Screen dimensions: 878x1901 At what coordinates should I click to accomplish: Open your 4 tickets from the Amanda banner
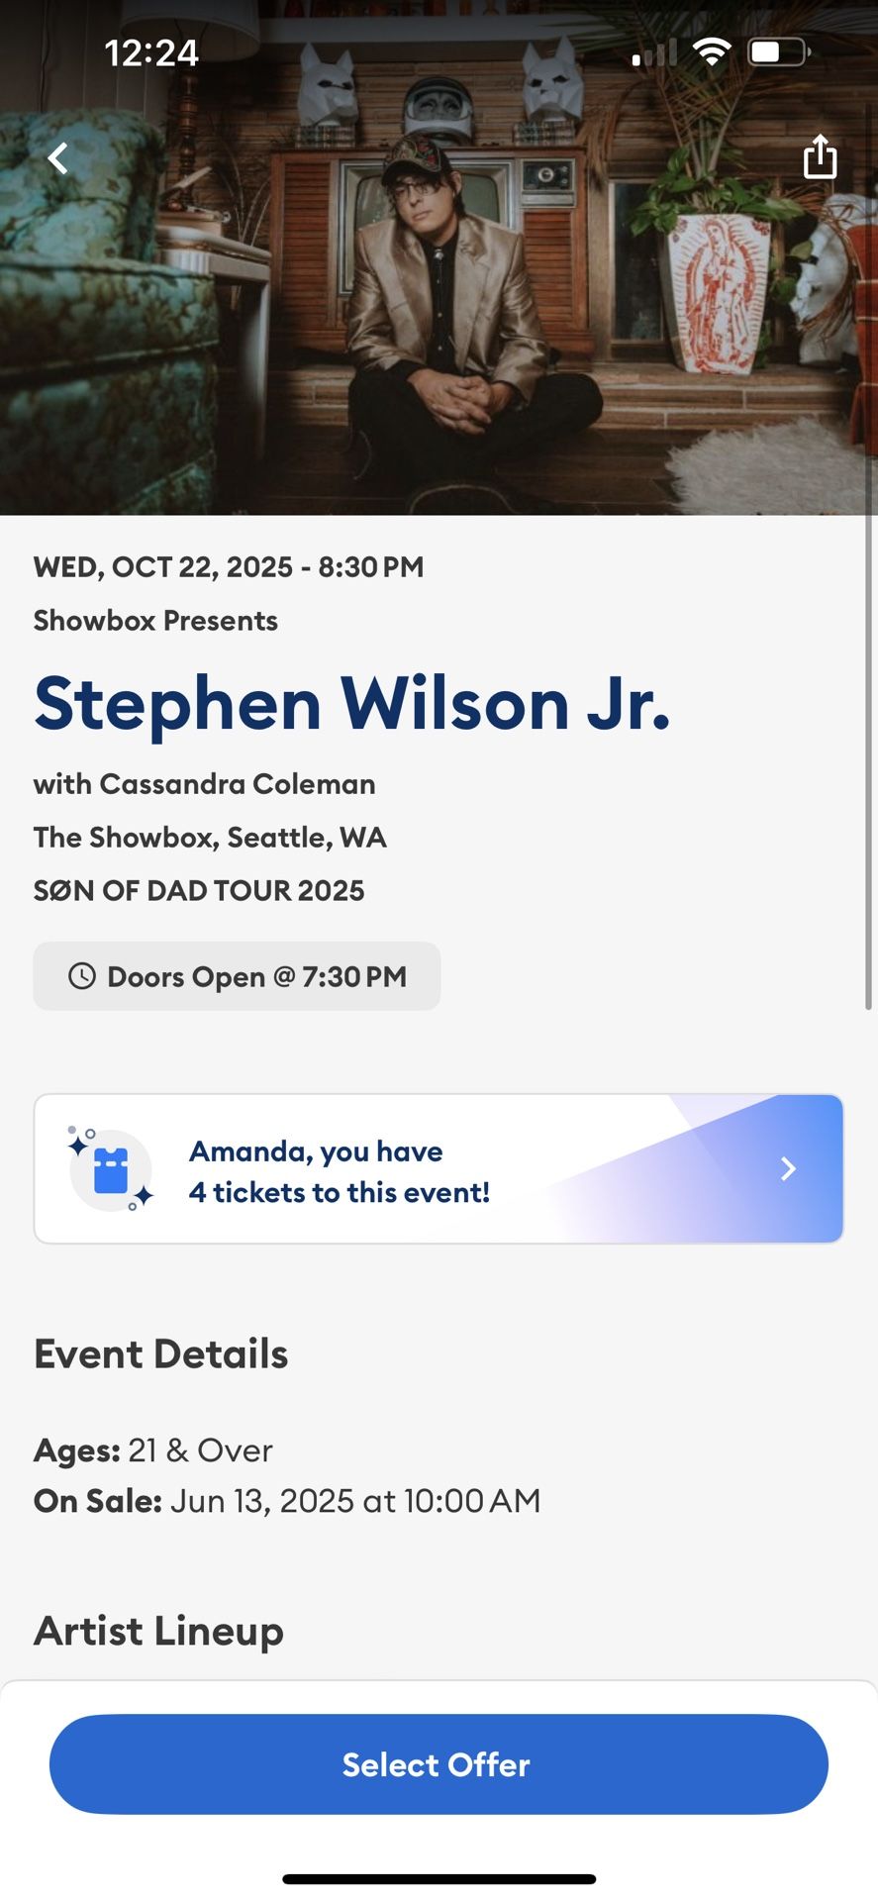pyautogui.click(x=439, y=1168)
